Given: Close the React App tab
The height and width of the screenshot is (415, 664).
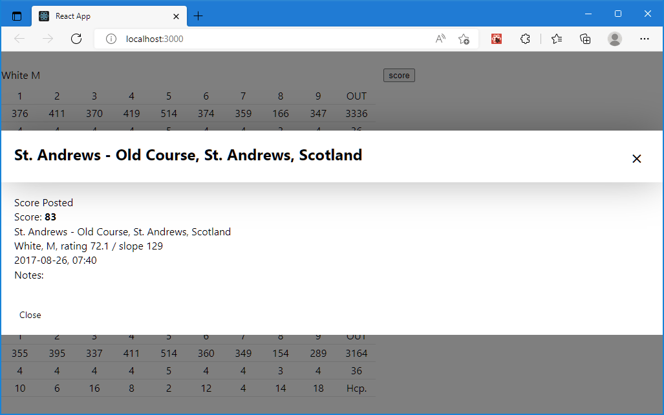Looking at the screenshot, I should click(176, 17).
